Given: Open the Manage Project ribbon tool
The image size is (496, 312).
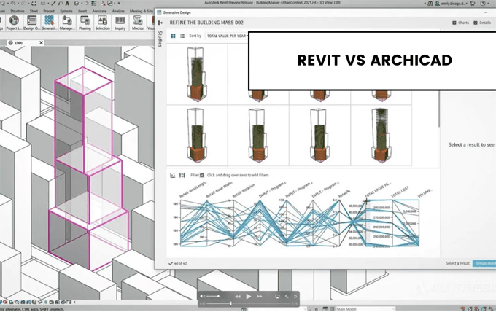Looking at the screenshot, I should pos(67,23).
